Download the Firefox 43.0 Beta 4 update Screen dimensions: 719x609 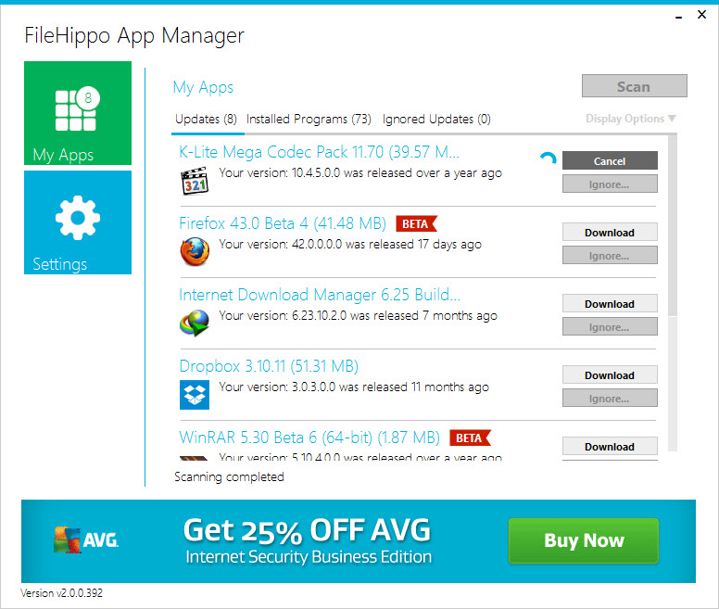pos(610,233)
